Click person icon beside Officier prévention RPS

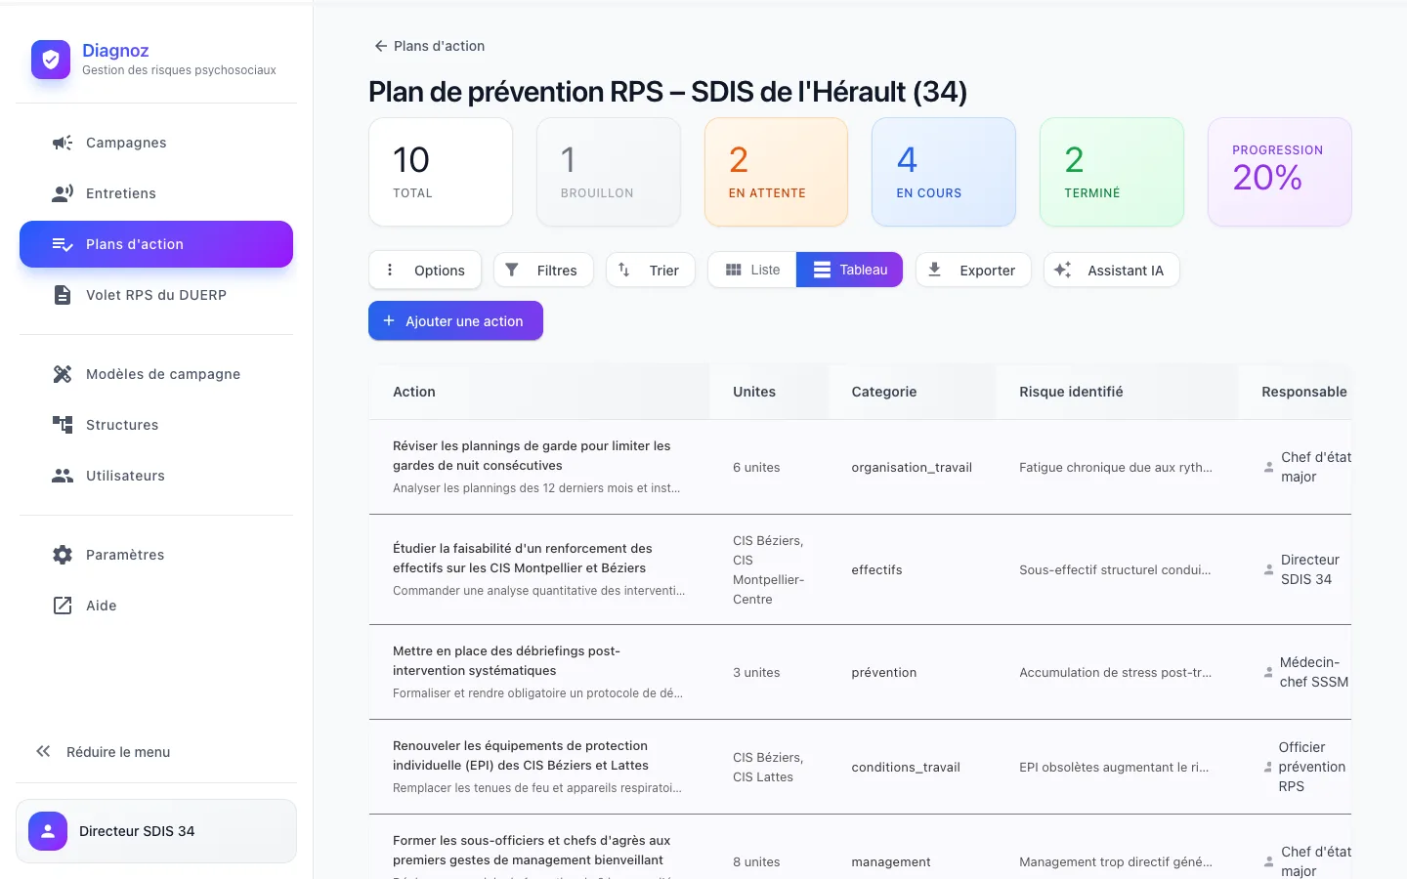[1268, 767]
